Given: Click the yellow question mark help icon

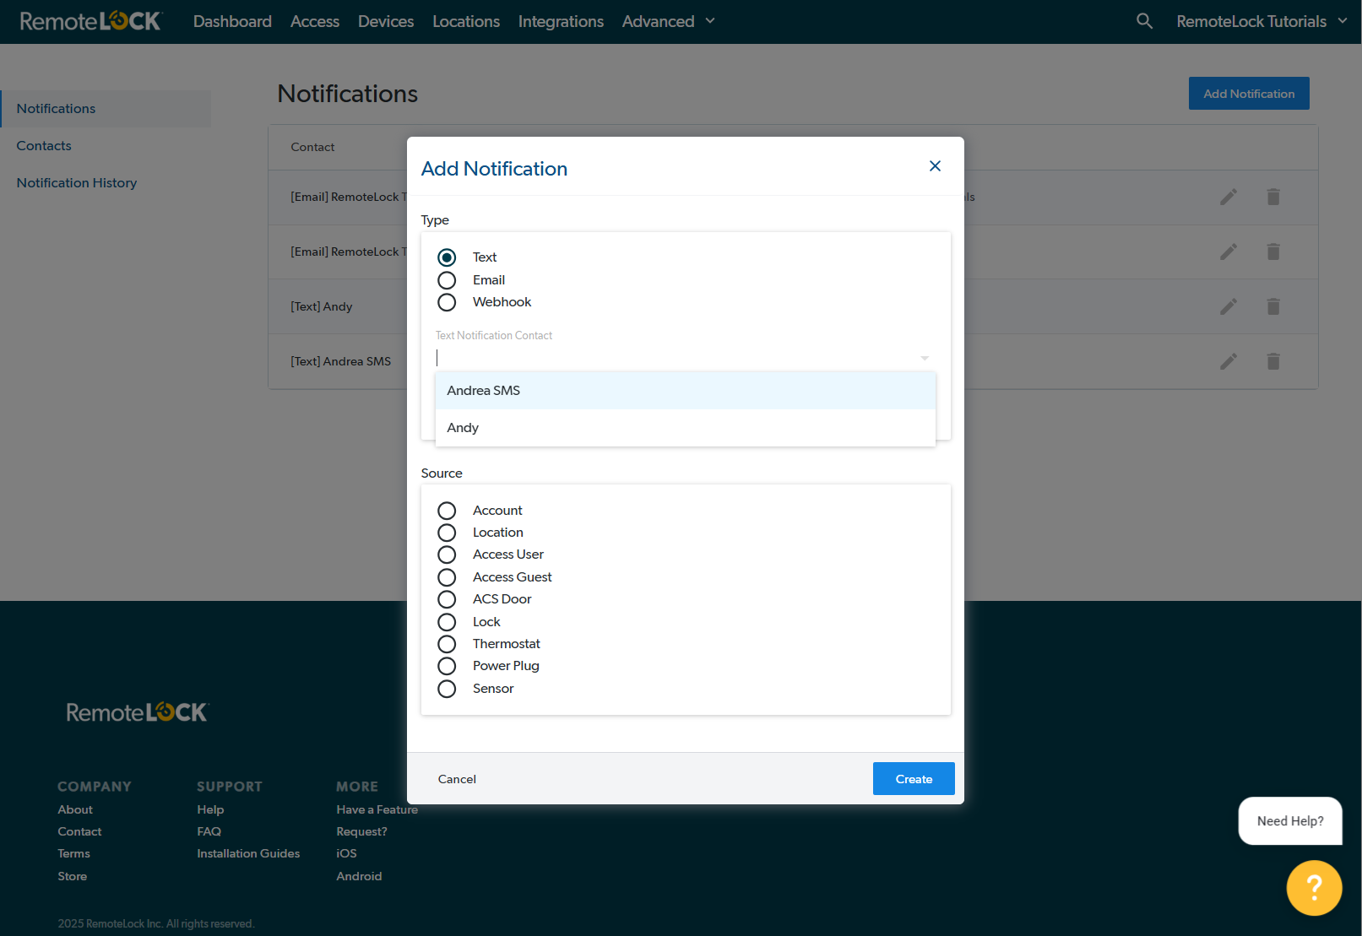Looking at the screenshot, I should click(1314, 888).
